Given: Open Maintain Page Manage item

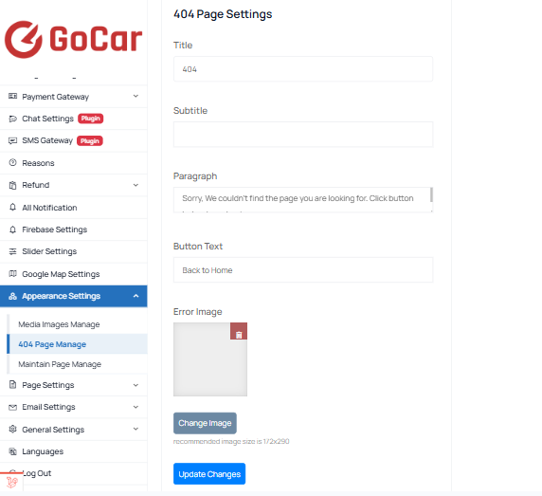Looking at the screenshot, I should pos(60,364).
